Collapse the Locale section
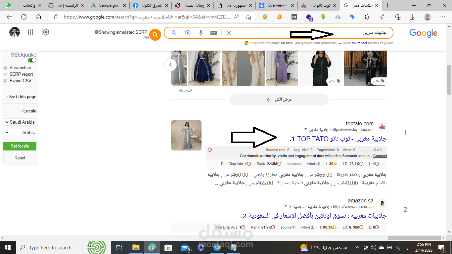This screenshot has width=452, height=254. tap(28, 111)
